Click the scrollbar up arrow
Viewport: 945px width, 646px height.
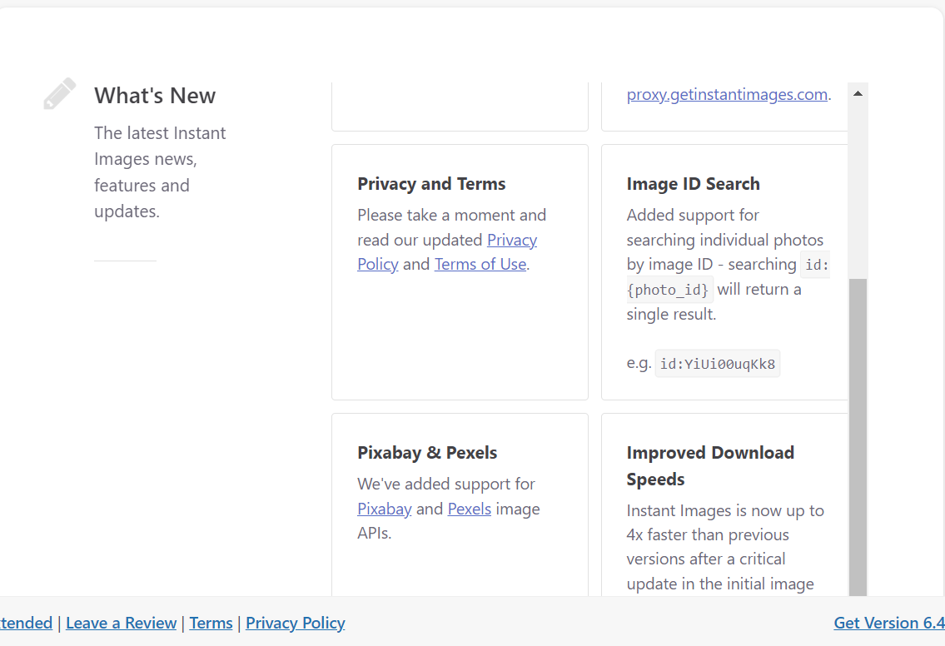coord(857,93)
